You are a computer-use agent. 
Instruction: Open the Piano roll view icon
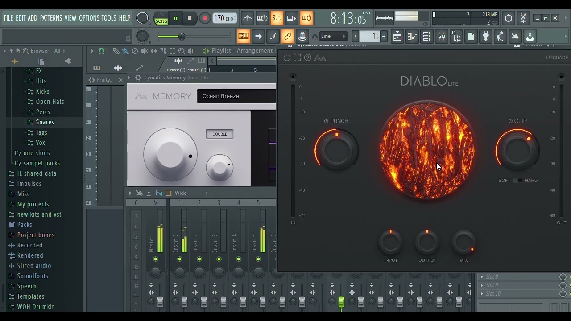(412, 37)
